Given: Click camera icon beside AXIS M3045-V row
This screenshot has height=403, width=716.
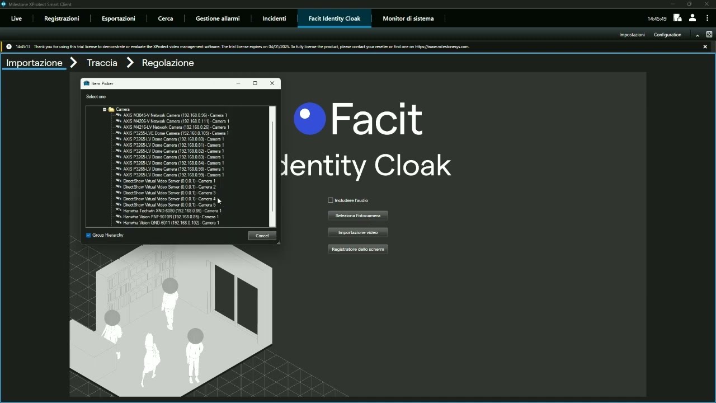Looking at the screenshot, I should pyautogui.click(x=119, y=115).
